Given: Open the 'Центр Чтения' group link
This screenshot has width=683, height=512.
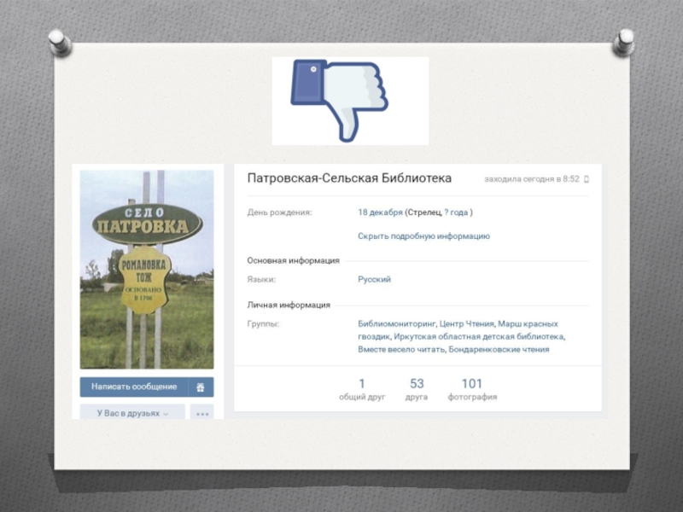Looking at the screenshot, I should coord(466,324).
